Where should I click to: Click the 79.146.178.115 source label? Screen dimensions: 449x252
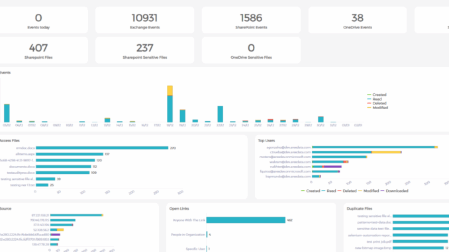40,220
